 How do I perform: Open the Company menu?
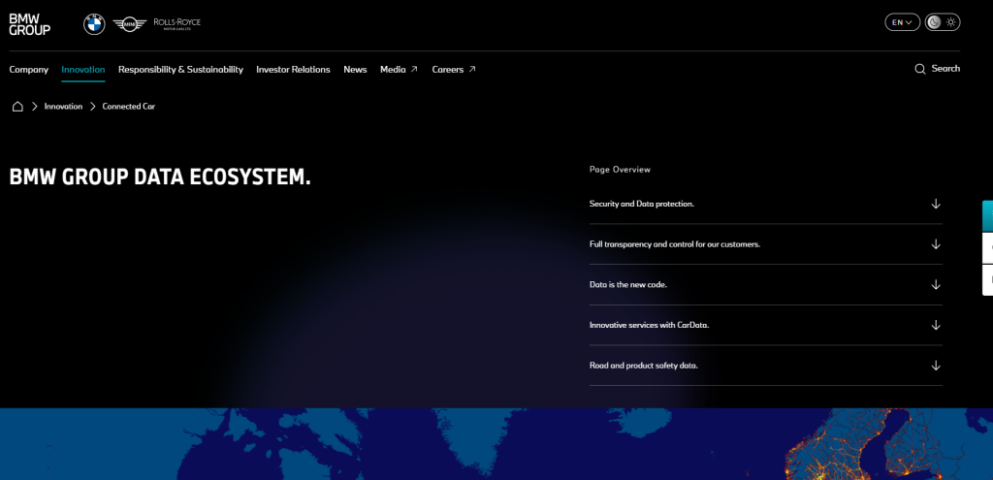coord(28,70)
